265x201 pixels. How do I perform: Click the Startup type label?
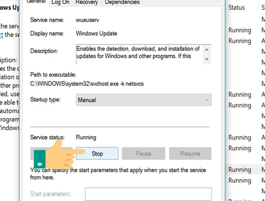45,100
